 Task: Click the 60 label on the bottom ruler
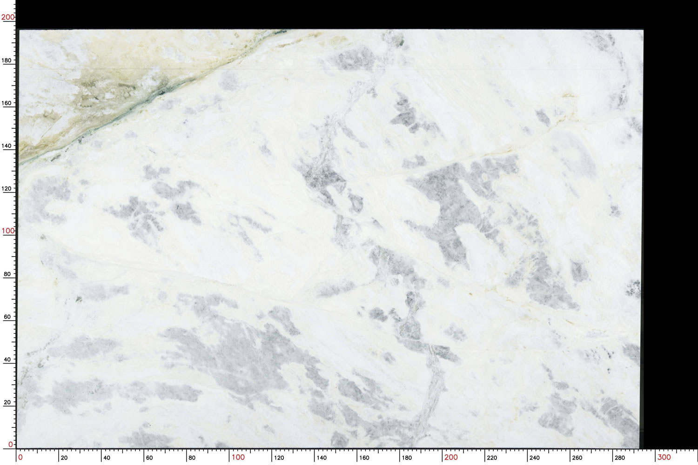point(149,458)
